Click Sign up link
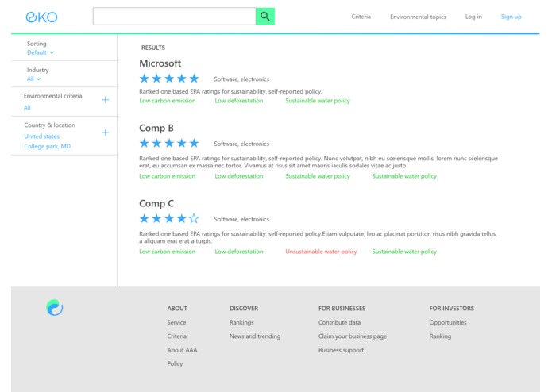This screenshot has height=392, width=552. (511, 17)
